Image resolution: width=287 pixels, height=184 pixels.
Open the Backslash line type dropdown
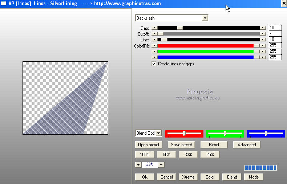point(205,18)
